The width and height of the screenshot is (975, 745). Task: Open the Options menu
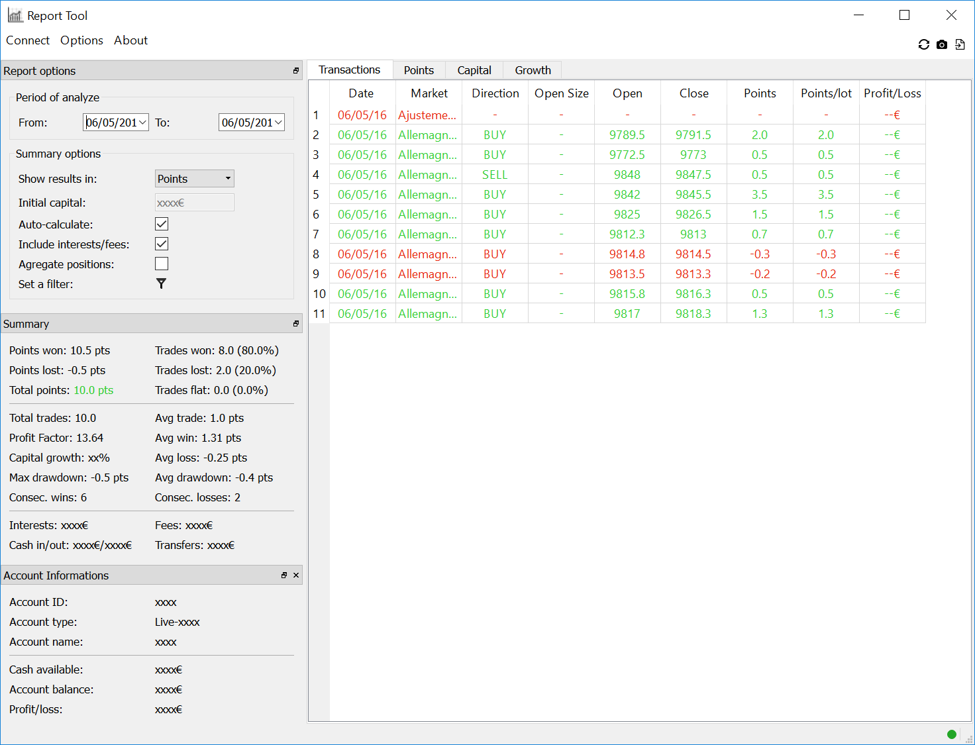click(81, 40)
